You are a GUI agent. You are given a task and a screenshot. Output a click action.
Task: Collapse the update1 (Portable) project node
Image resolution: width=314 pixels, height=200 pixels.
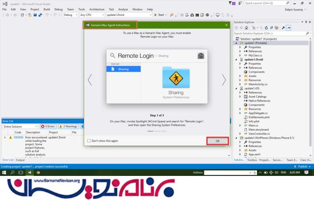(236, 43)
